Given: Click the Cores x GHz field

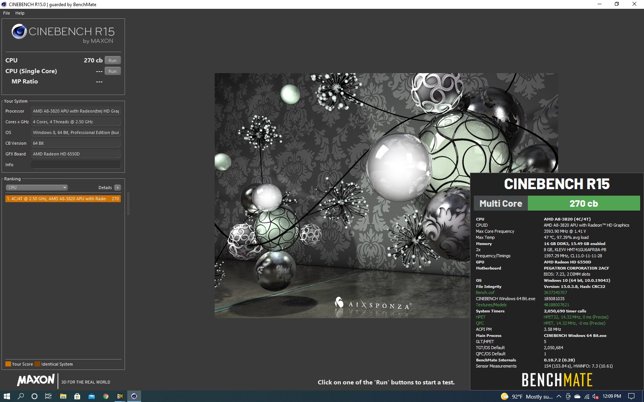Looking at the screenshot, I should click(x=76, y=122).
